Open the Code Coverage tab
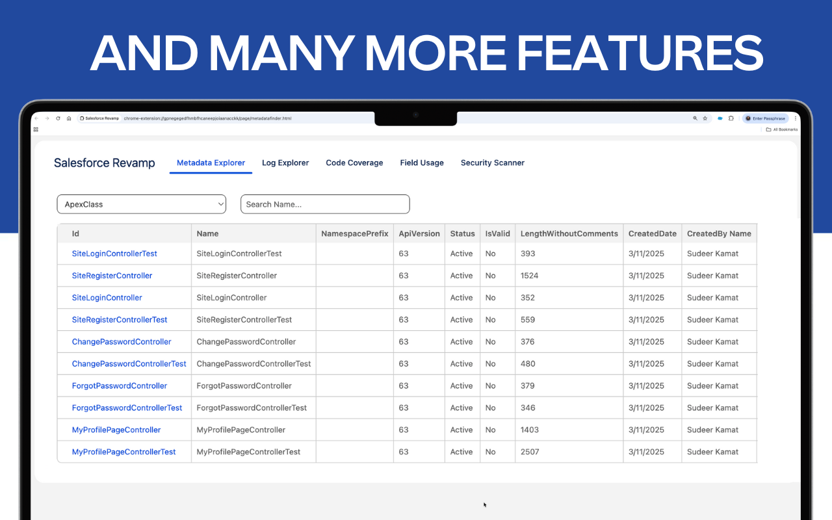Image resolution: width=832 pixels, height=520 pixels. (x=354, y=162)
